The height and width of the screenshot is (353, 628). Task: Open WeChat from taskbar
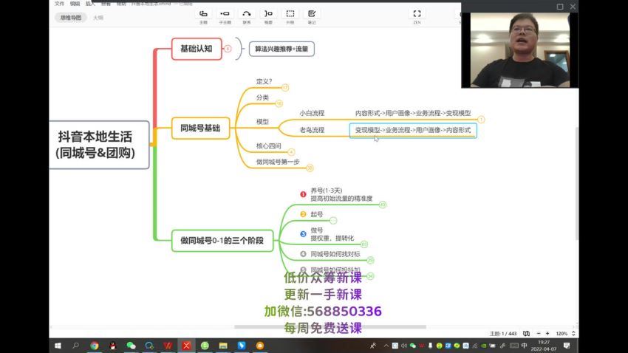pos(131,346)
